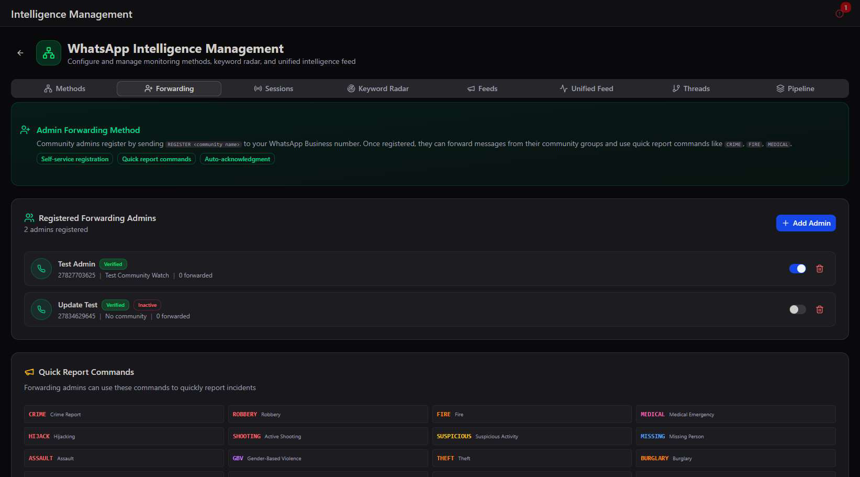Click the Update Test name
This screenshot has height=477, width=860.
click(x=77, y=305)
